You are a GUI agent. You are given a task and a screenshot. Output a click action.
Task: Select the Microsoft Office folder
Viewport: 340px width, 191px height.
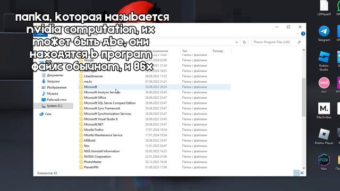(x=155, y=98)
